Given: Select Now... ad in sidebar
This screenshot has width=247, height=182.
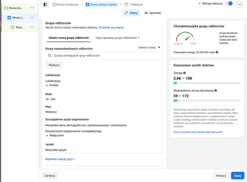Looking at the screenshot, I should coord(20,27).
